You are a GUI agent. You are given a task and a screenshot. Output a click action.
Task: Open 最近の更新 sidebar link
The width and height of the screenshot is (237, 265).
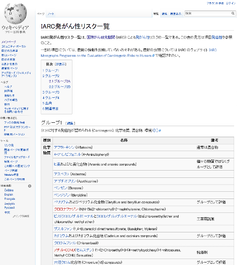click(x=8, y=60)
